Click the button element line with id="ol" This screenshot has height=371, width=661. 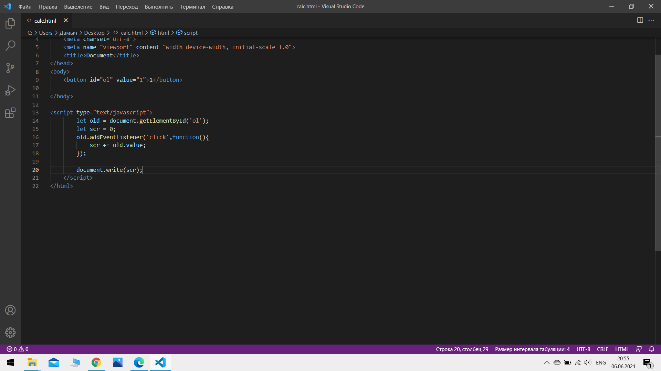(123, 80)
